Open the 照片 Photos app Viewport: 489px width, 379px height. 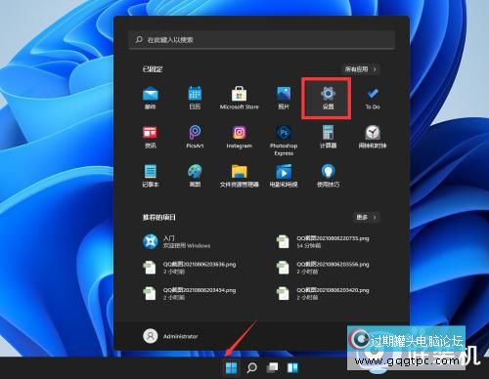tap(284, 98)
